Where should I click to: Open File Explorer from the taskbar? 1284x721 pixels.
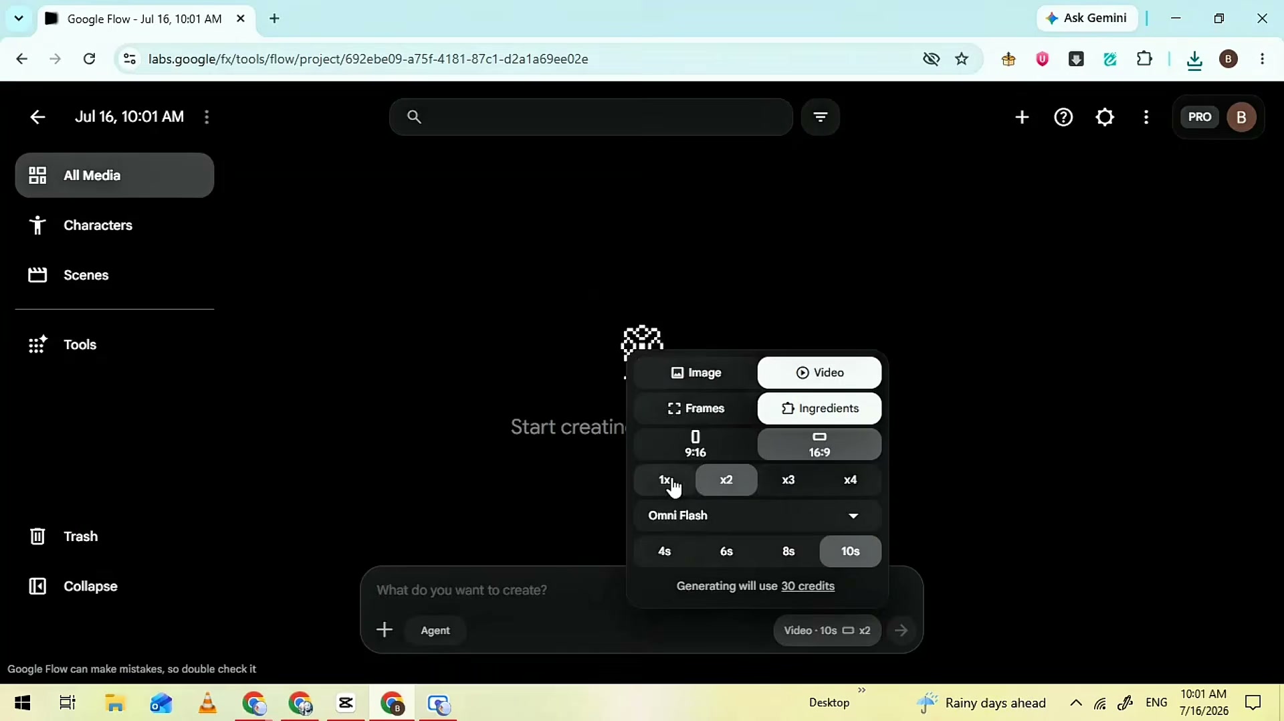click(115, 703)
